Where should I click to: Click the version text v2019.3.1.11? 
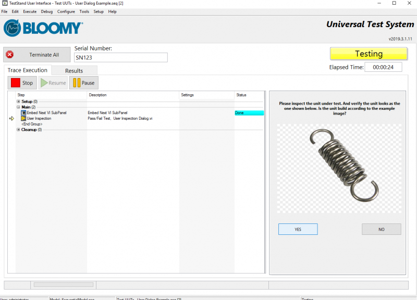(400, 39)
